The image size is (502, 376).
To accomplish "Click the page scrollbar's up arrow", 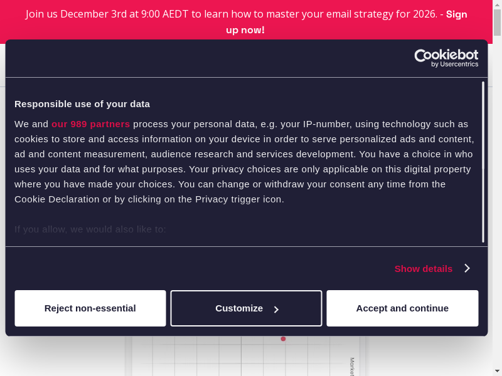I will coord(497,4).
